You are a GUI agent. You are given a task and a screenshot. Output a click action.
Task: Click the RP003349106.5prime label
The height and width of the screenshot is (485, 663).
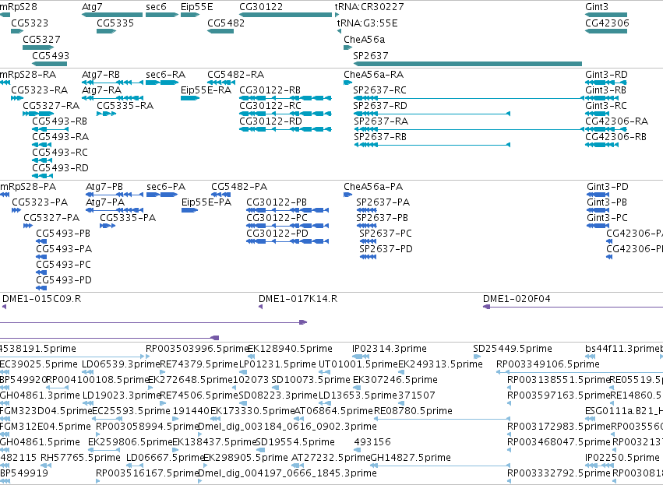point(548,364)
